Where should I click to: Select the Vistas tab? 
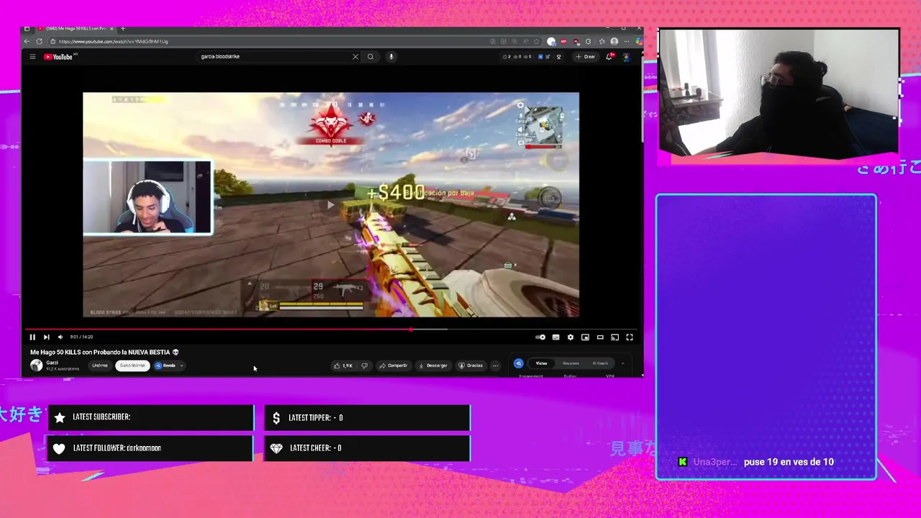541,363
